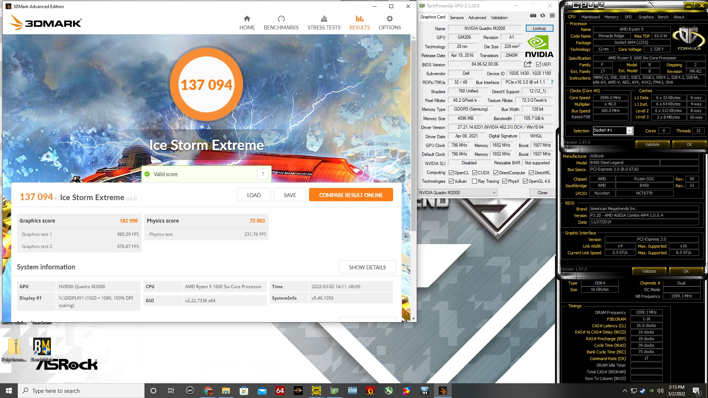708x398 pixels.
Task: Click the Windows taskbar search box
Action: coord(81,391)
